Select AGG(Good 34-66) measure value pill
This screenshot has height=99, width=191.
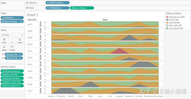coord(12,78)
